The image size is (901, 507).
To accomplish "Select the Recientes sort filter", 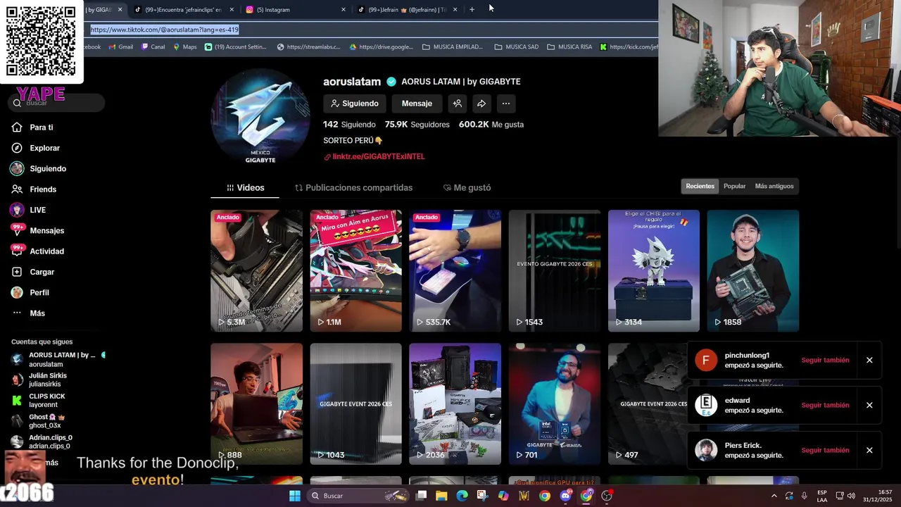I will (x=700, y=186).
